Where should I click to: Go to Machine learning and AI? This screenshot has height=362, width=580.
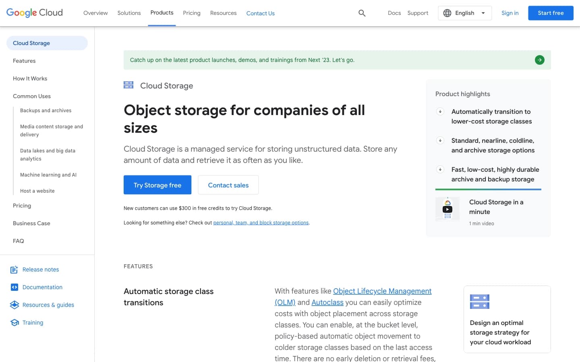48,175
